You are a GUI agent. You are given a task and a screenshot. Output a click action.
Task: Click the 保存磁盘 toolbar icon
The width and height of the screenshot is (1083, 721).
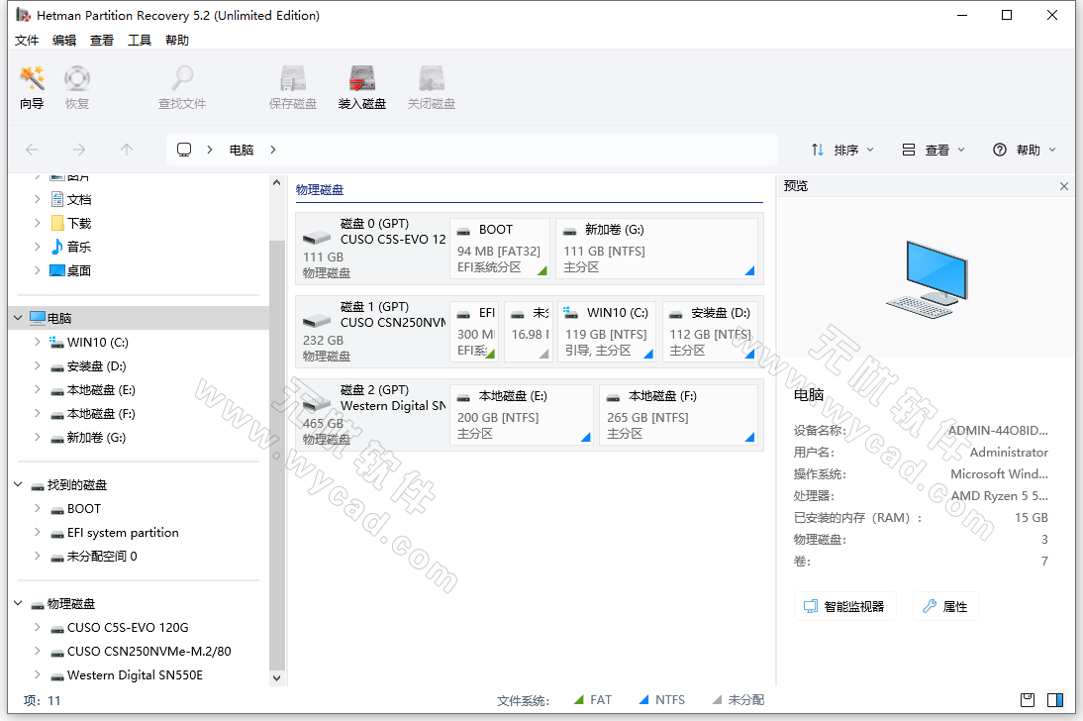click(x=292, y=86)
